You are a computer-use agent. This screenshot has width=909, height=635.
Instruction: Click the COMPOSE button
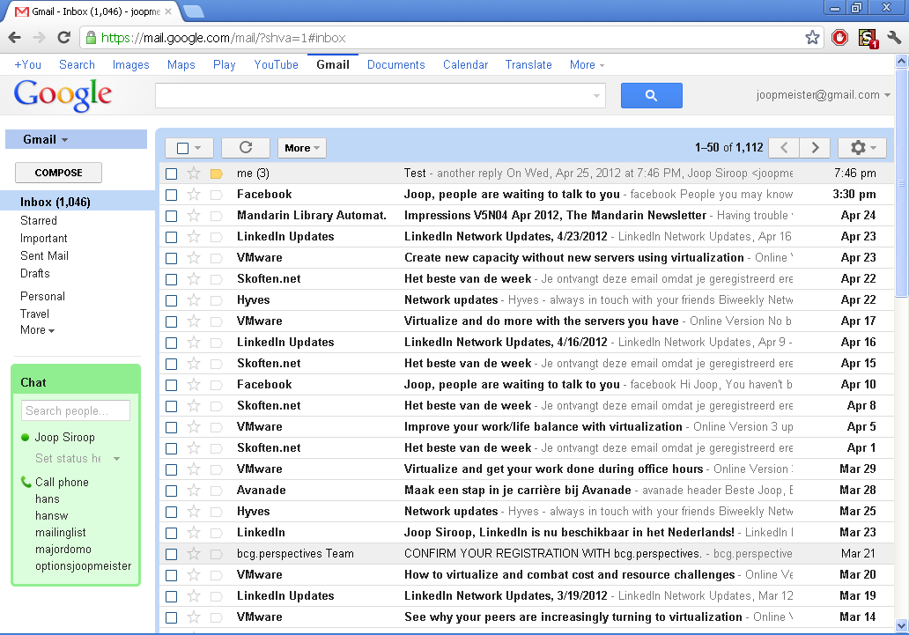click(x=58, y=173)
